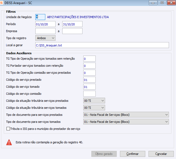Click the second Empresa field

click(72, 31)
